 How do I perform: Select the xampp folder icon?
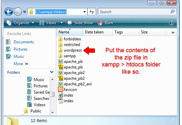[60, 56]
